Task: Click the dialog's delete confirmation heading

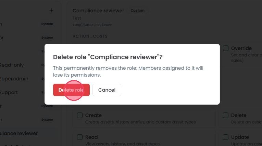Action: (x=108, y=57)
